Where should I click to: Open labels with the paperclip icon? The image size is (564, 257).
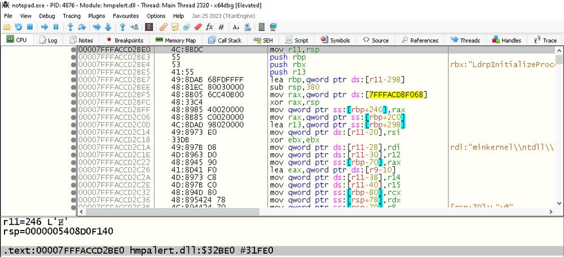[x=186, y=27]
